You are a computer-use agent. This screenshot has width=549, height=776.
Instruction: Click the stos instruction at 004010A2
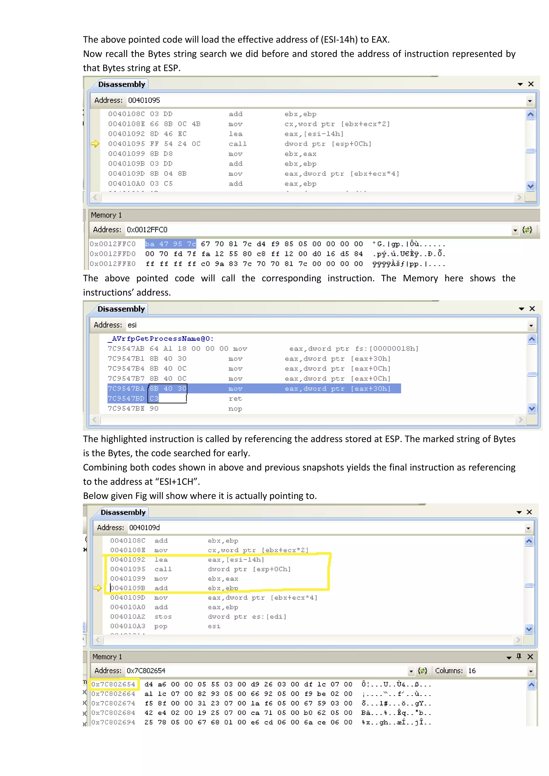[198, 617]
